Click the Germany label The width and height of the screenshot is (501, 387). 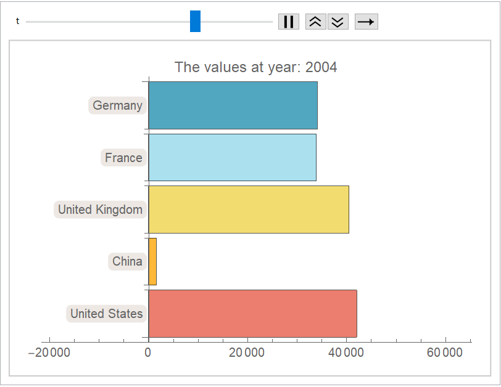117,105
